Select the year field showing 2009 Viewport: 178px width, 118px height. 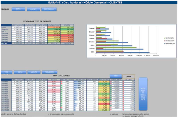pos(129,77)
